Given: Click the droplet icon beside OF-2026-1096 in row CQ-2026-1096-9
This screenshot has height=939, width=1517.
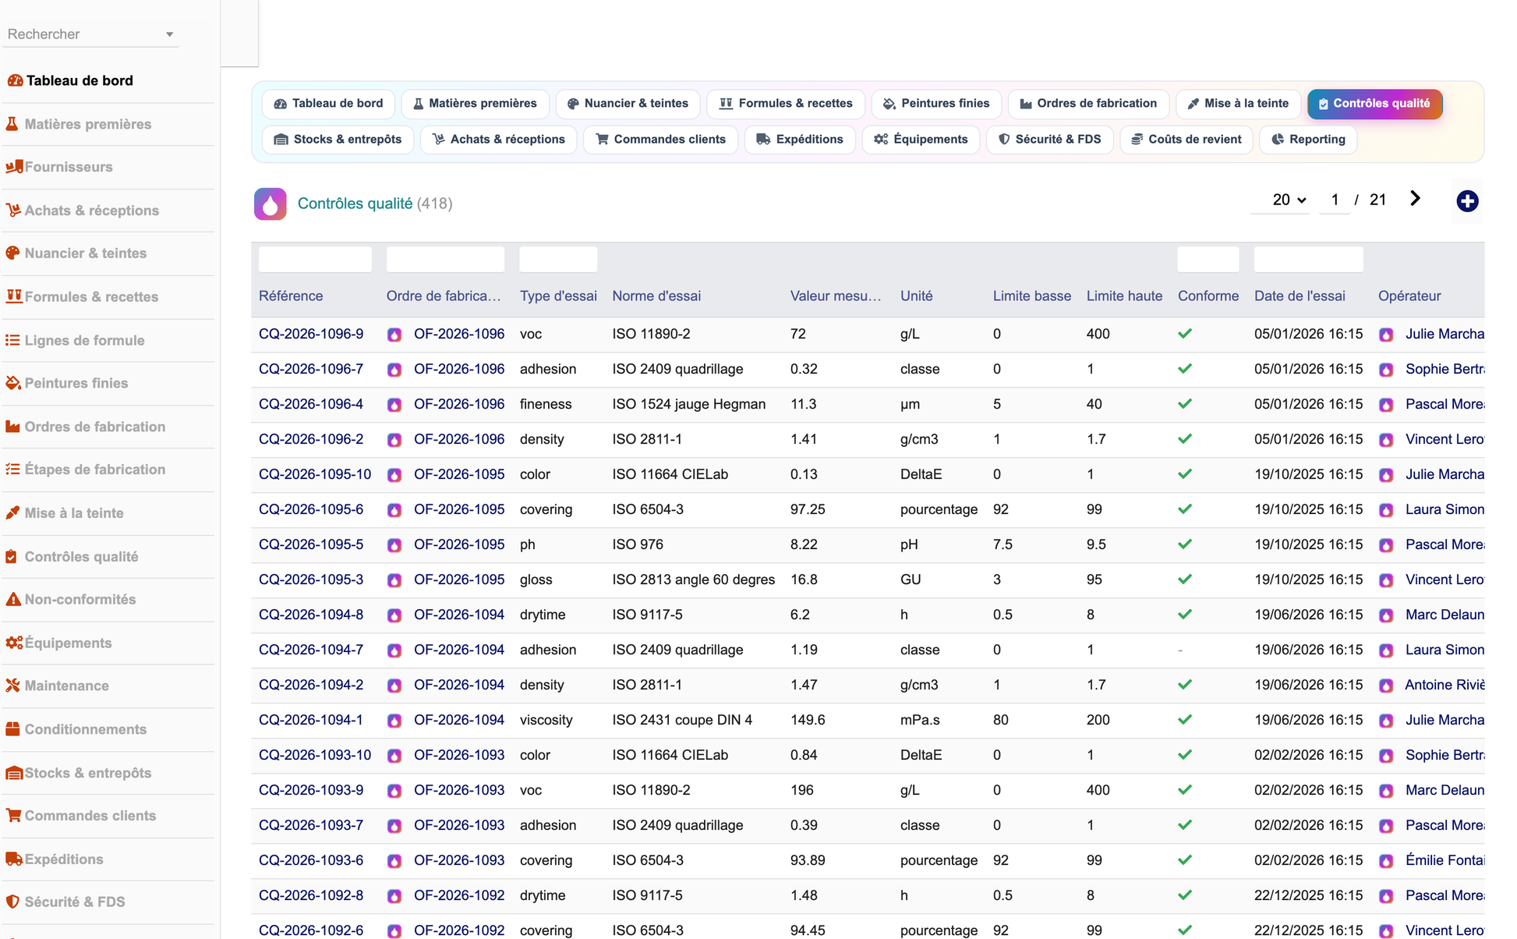Looking at the screenshot, I should pyautogui.click(x=394, y=335).
